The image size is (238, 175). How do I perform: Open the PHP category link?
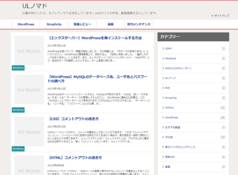point(168,88)
